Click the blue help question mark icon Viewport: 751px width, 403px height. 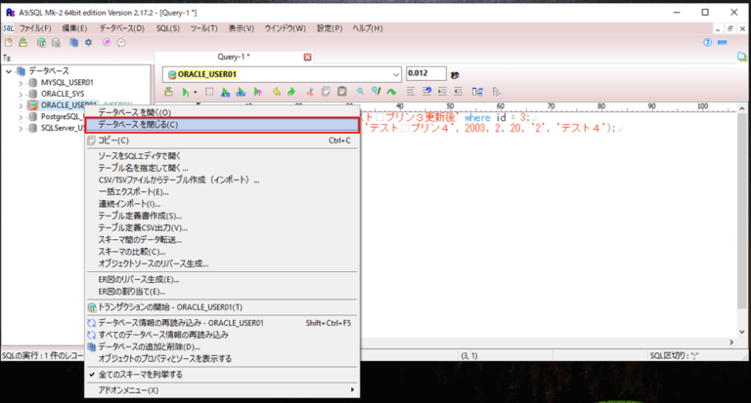[x=707, y=43]
